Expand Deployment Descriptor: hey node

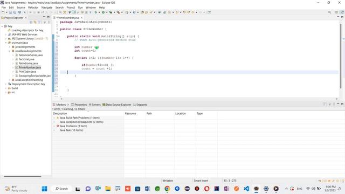[6, 84]
